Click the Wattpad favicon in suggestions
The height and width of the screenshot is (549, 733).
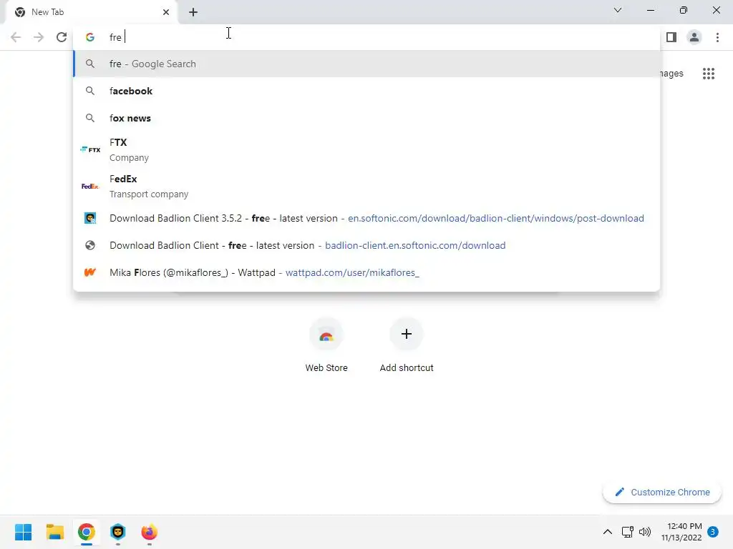(90, 272)
